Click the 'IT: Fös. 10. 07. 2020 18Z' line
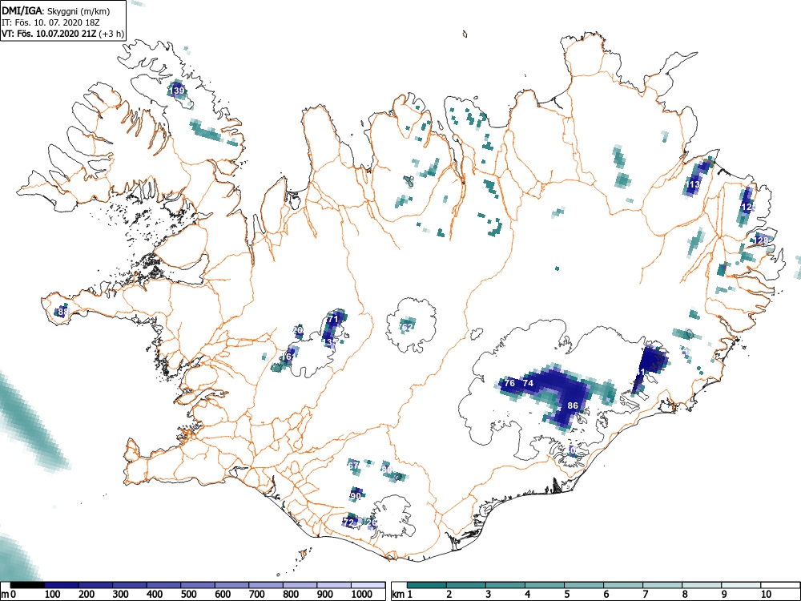The image size is (801, 601). click(49, 22)
